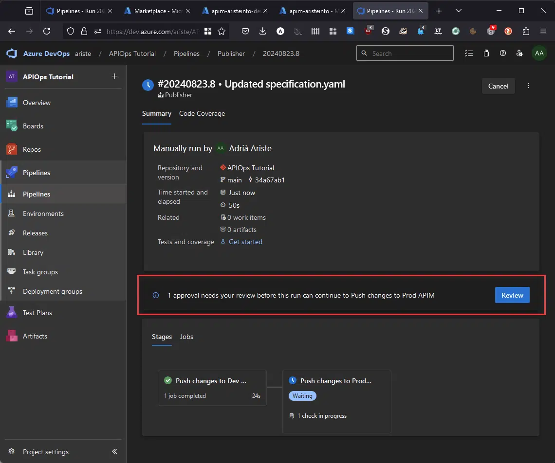Image resolution: width=555 pixels, height=463 pixels.
Task: Click the Review approval button
Action: point(512,295)
